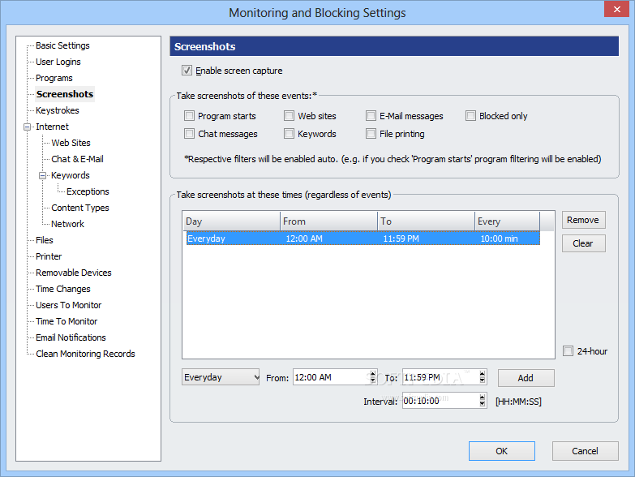Increase the To time with up arrow

482,374
